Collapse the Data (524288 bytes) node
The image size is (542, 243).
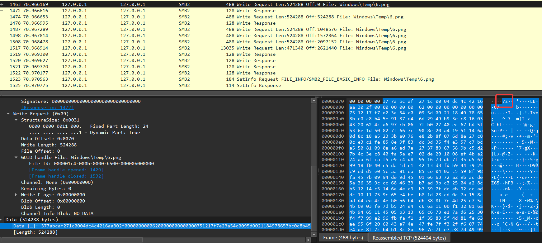[x=2, y=220]
